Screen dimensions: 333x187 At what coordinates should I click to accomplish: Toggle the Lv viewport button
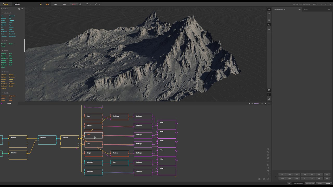coord(269,29)
